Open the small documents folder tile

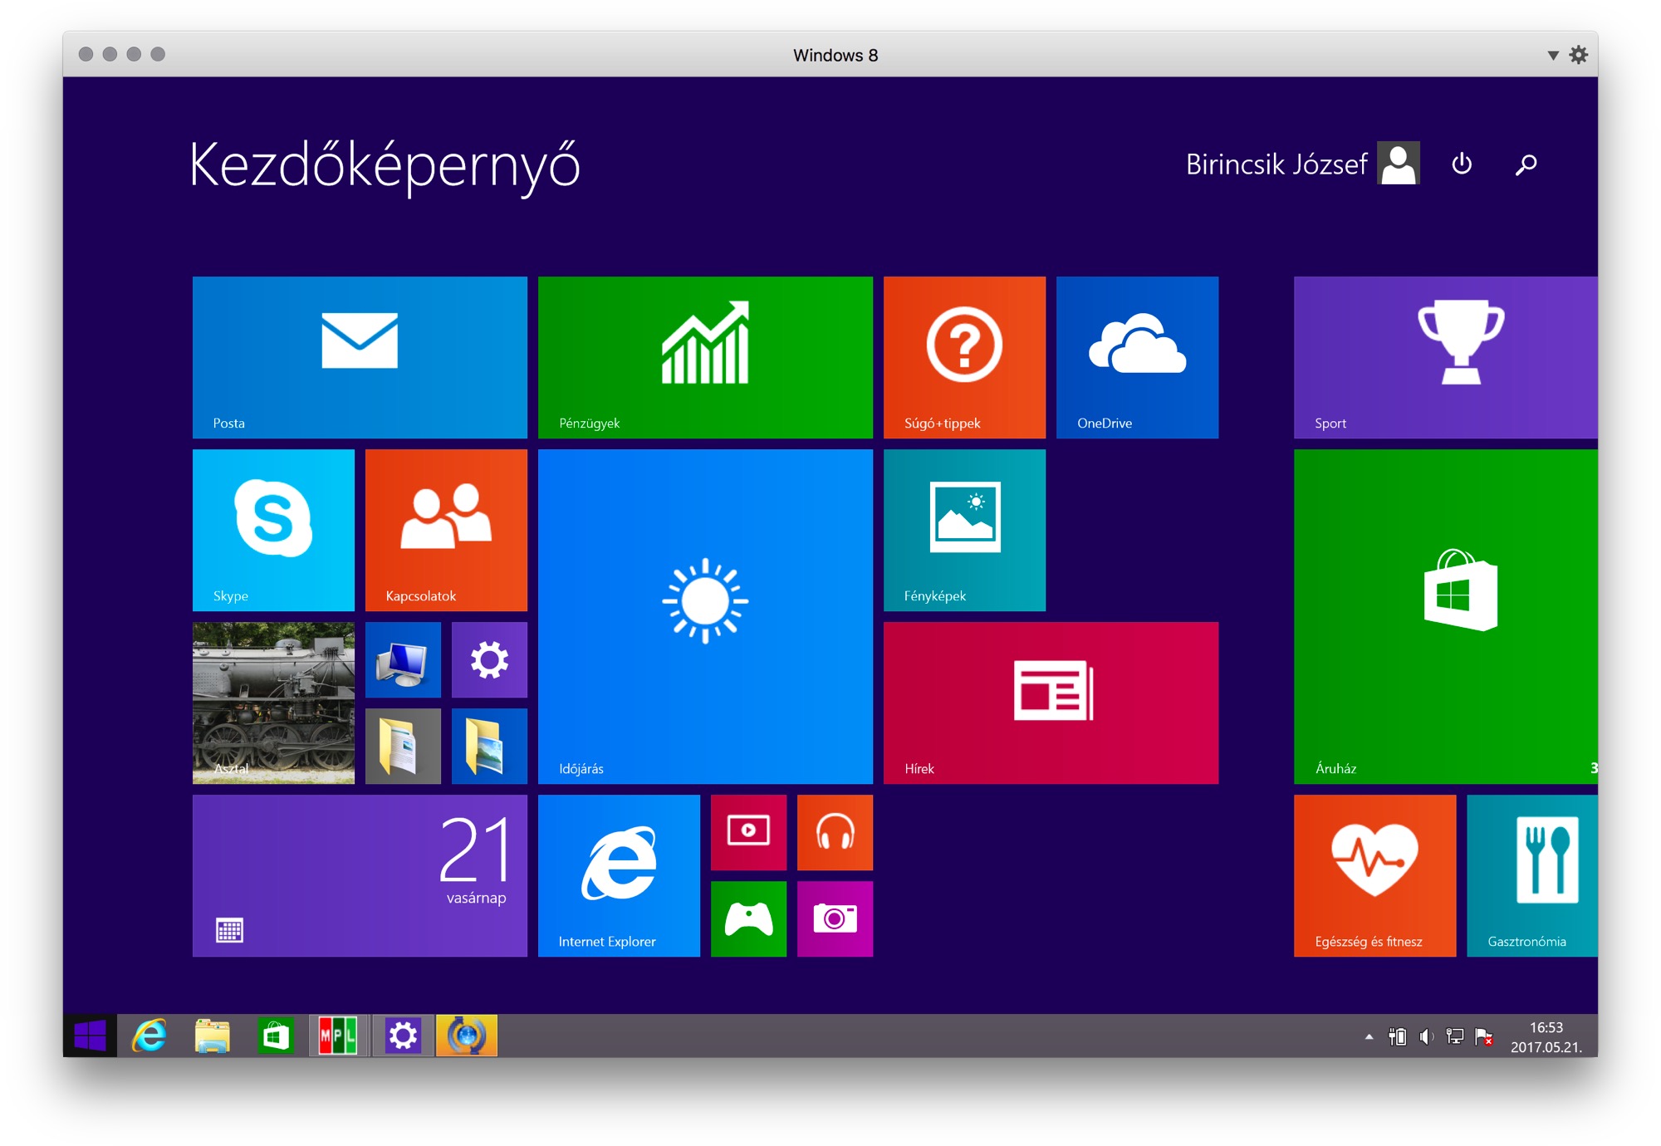click(x=403, y=746)
